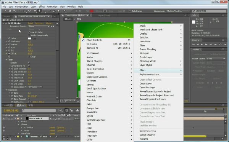This screenshot has width=229, height=142.
Task: Click Options link beside 3D Stroke in effect controls
Action: click(39, 23)
